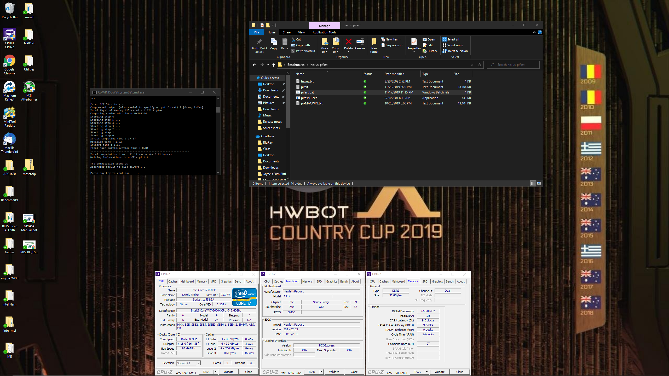The width and height of the screenshot is (669, 376).
Task: Refresh the hexus_pifast folder view
Action: tap(480, 65)
